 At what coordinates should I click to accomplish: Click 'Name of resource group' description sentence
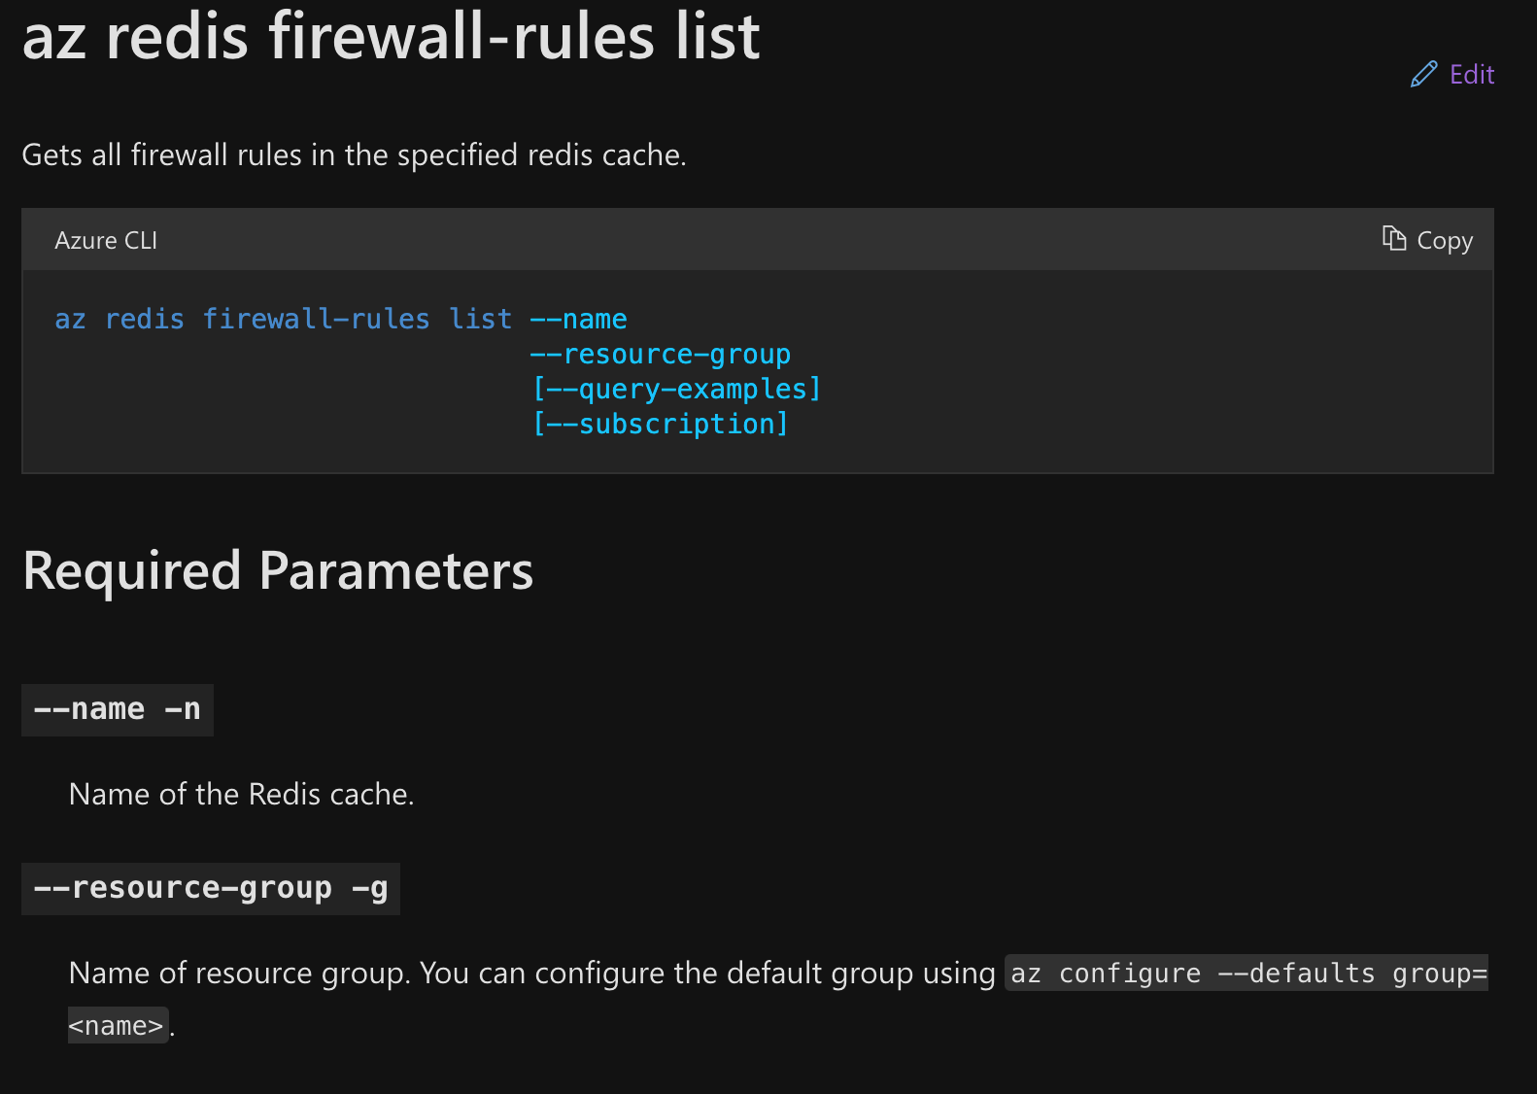pos(531,974)
